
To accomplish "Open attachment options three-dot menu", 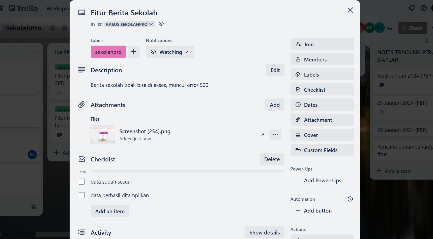I will click(275, 135).
